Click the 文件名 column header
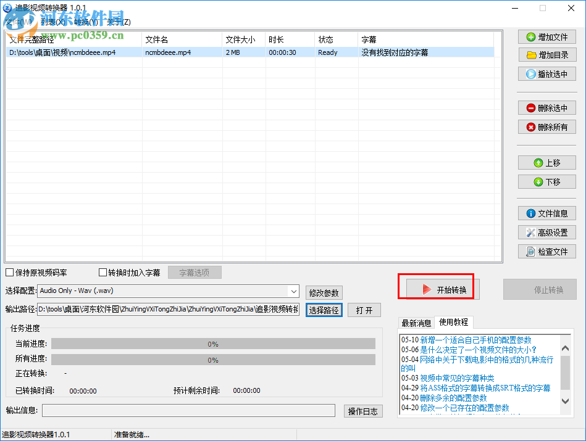The height and width of the screenshot is (441, 586). pyautogui.click(x=182, y=39)
